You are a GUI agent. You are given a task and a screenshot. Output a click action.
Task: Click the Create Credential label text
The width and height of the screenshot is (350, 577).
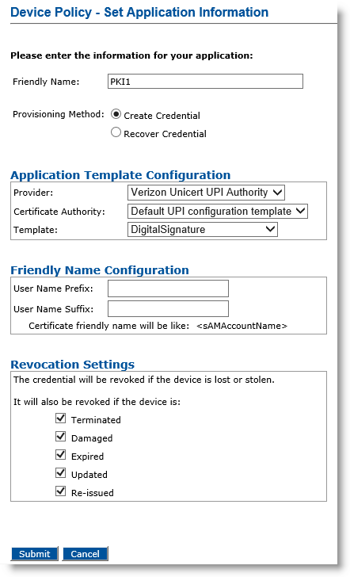click(162, 116)
